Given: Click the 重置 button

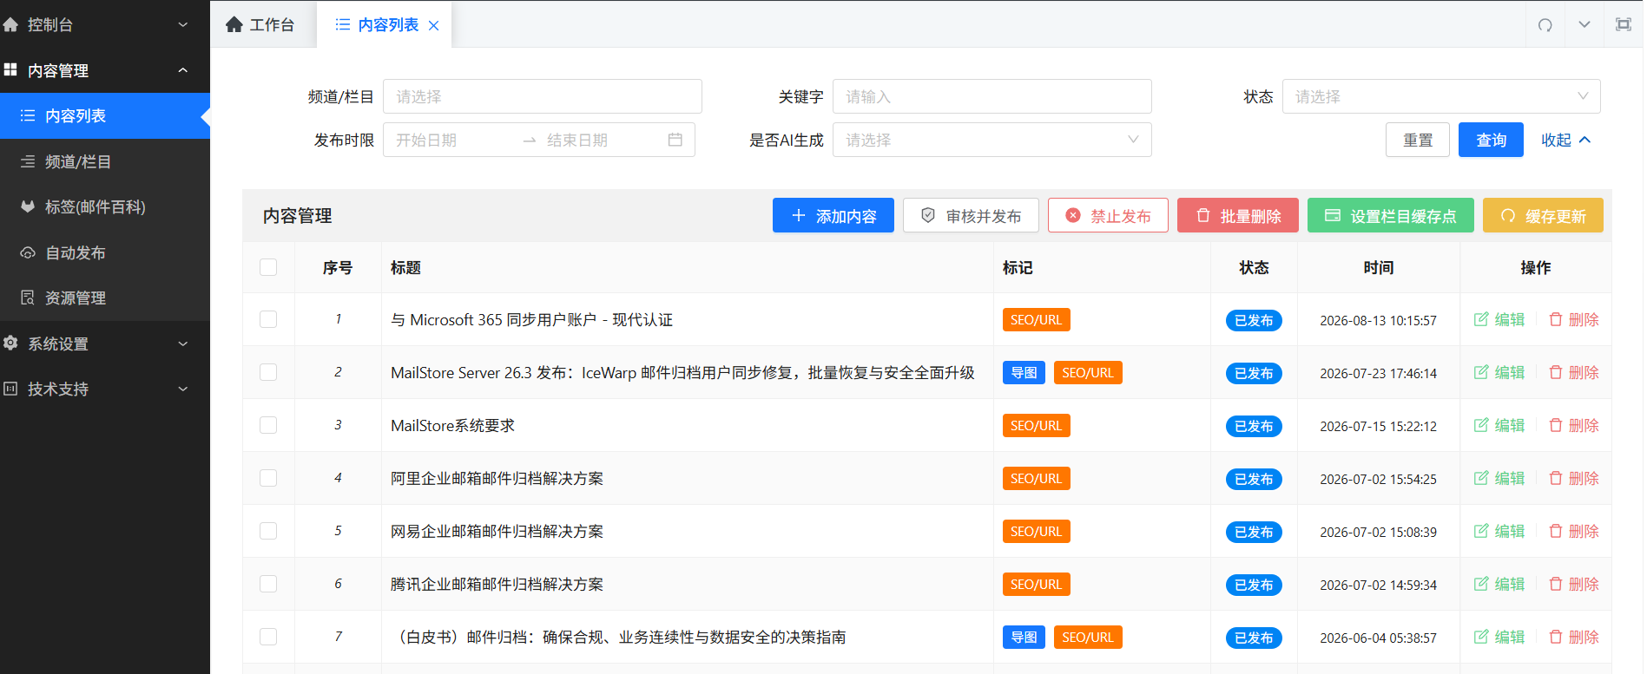Looking at the screenshot, I should [1418, 140].
